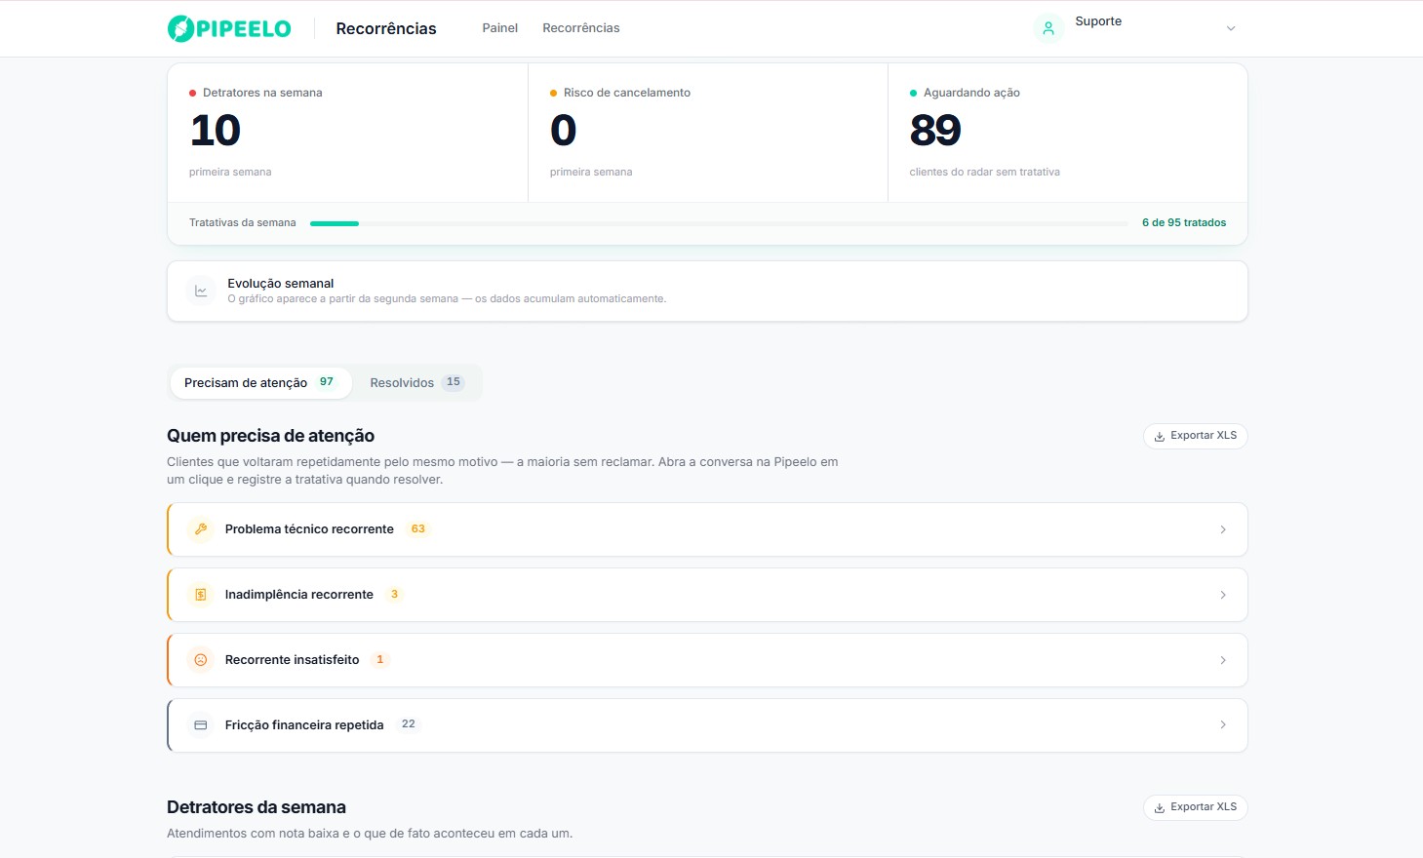The image size is (1423, 858).
Task: Click the 97 badge on Precisam de atenção
Action: (327, 382)
